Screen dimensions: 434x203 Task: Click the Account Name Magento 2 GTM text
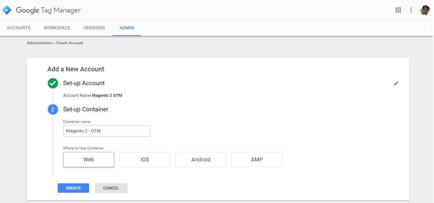pos(93,96)
